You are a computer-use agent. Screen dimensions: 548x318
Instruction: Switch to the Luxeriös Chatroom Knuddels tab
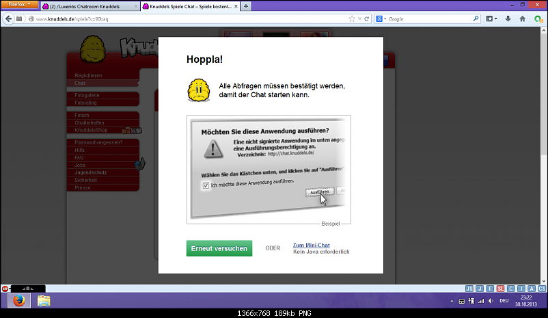click(90, 6)
